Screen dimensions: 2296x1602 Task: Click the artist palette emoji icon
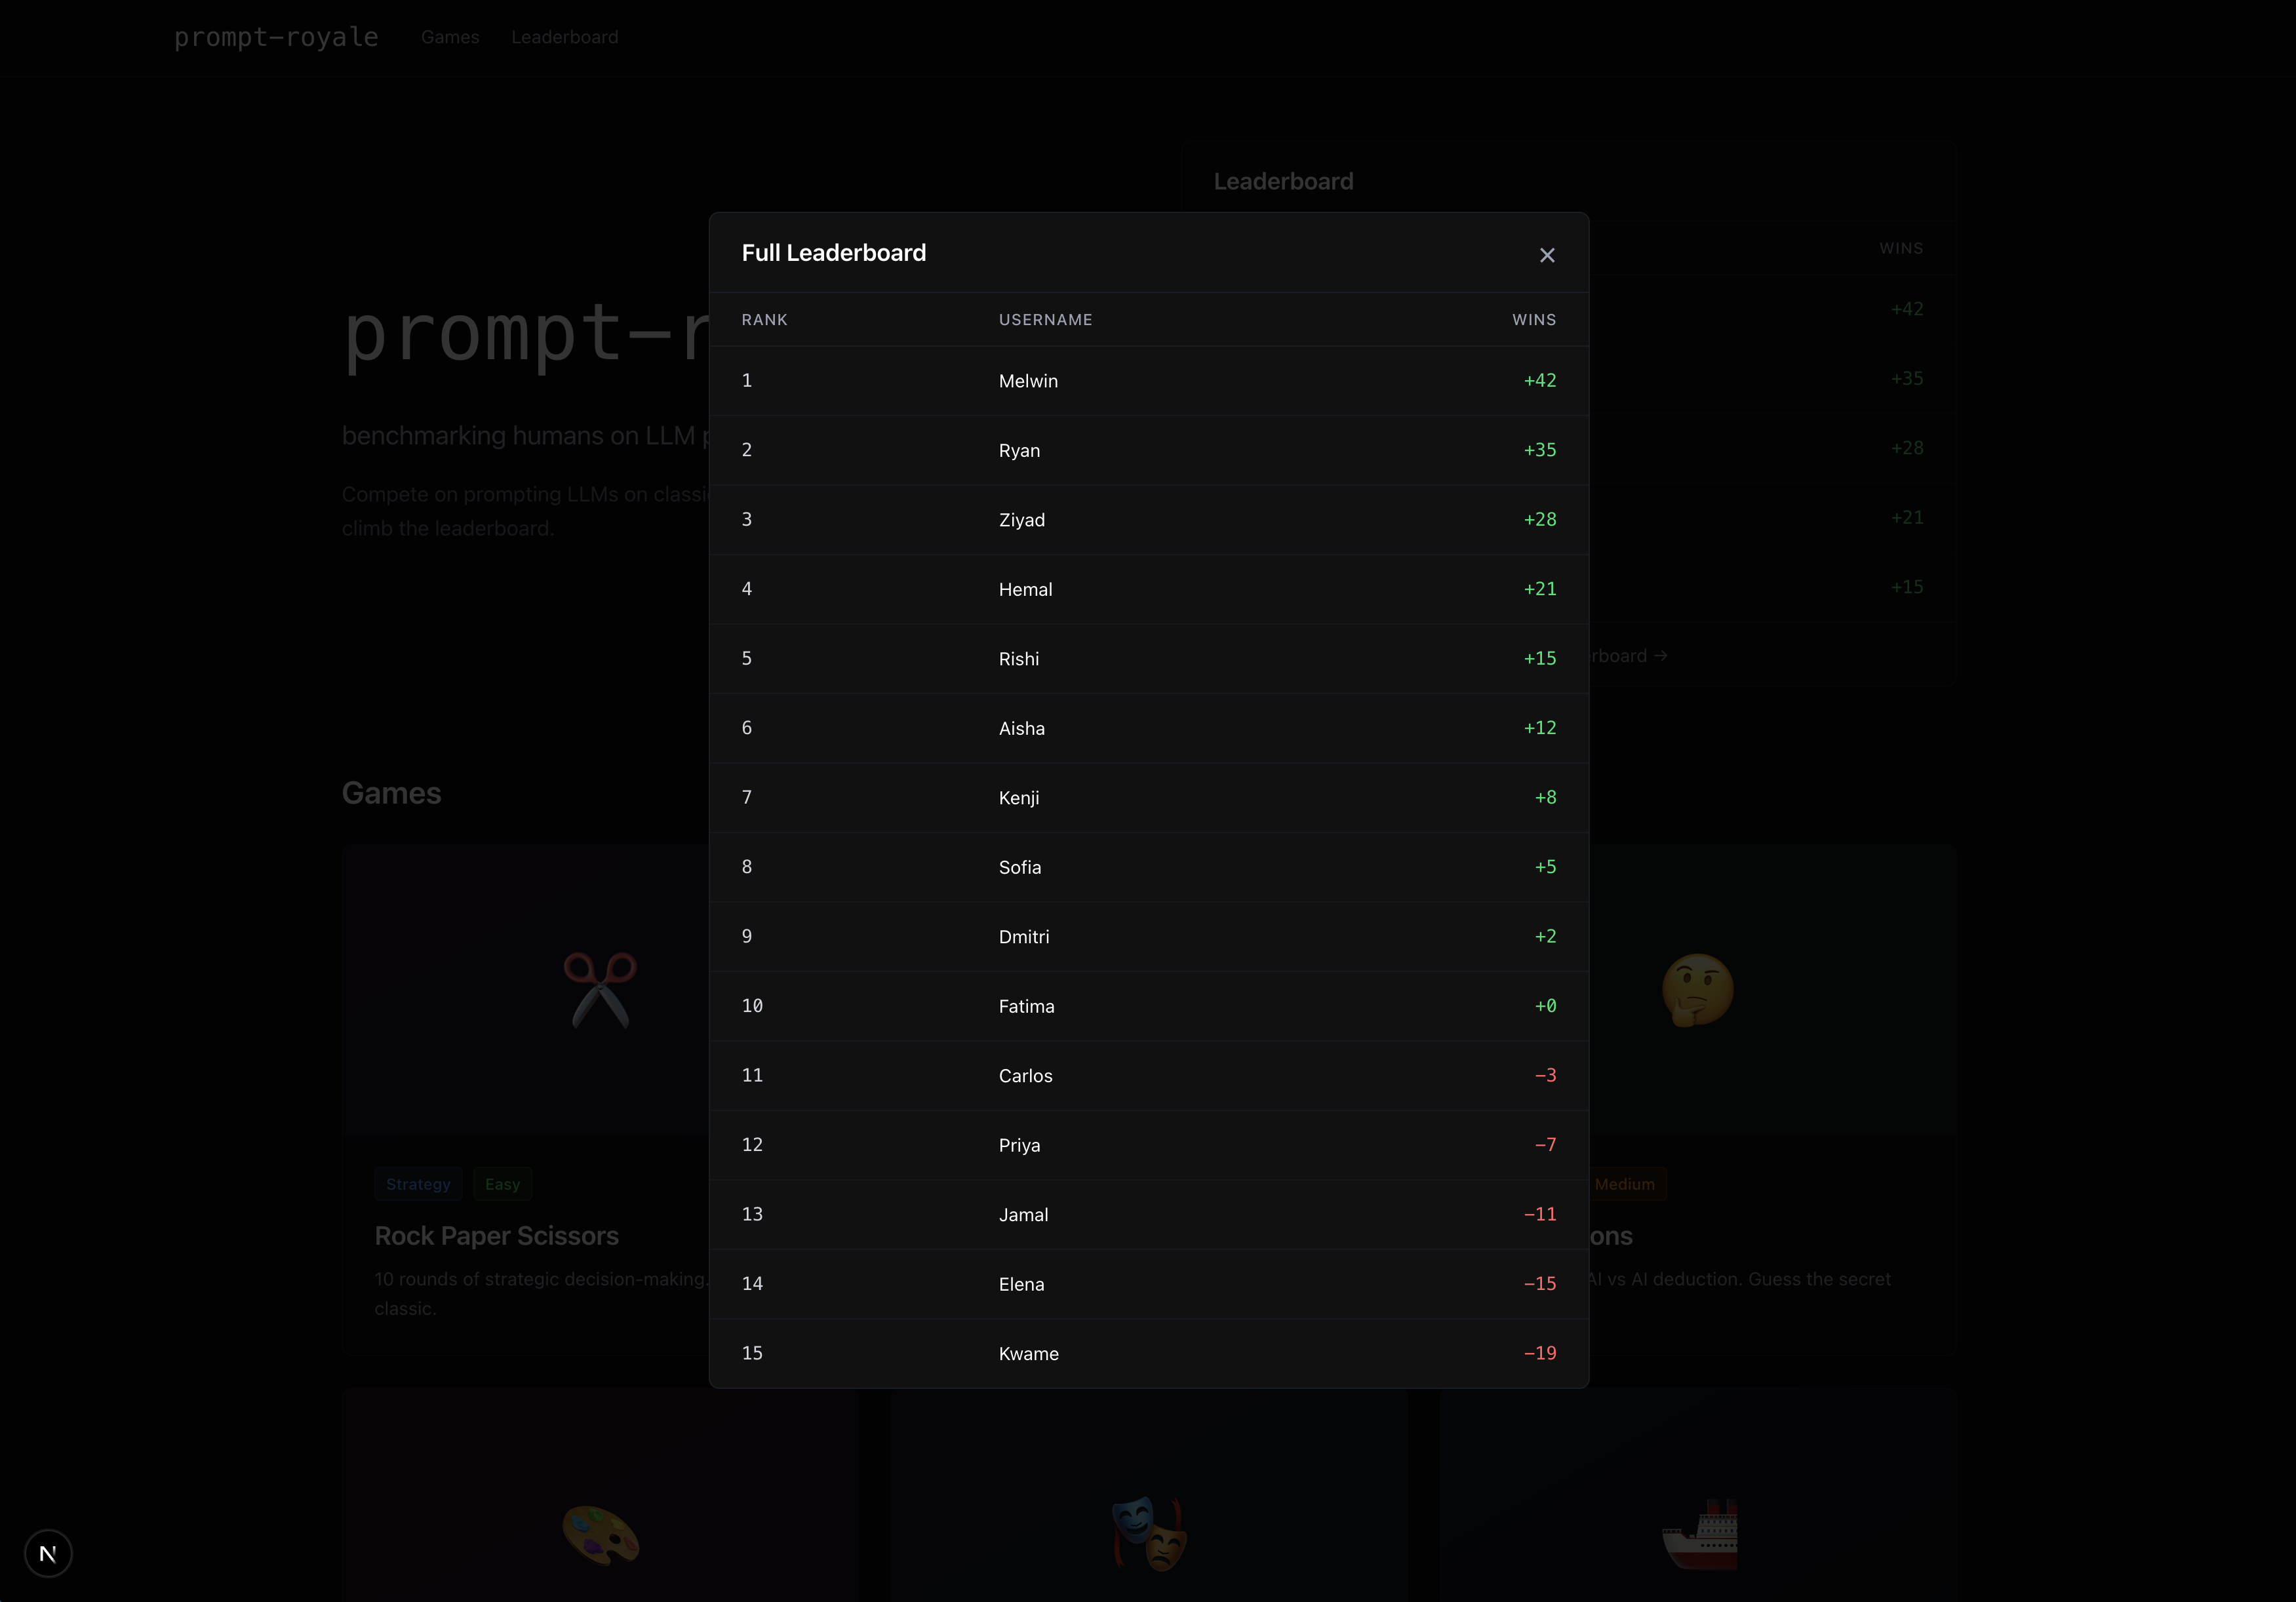(600, 1535)
